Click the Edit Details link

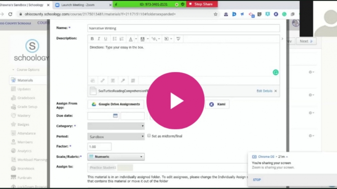point(264,91)
